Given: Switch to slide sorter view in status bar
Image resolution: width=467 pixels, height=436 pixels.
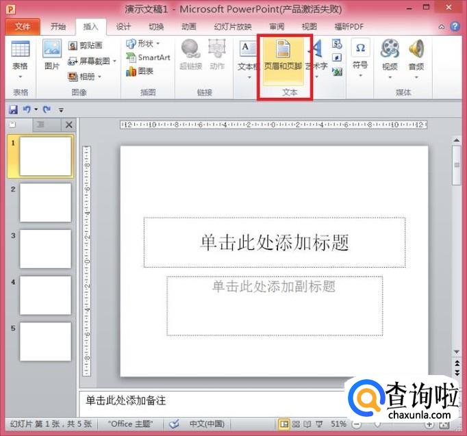Looking at the screenshot, I should [296, 424].
